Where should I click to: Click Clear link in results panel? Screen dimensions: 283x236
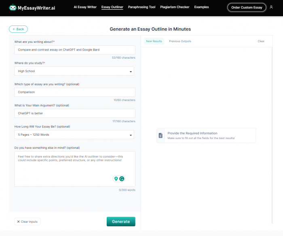pos(261,41)
